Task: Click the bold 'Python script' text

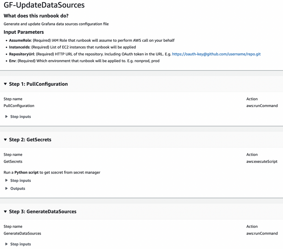Action: click(26, 173)
